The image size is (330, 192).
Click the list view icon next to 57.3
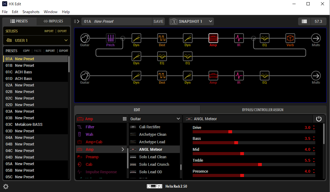click(304, 22)
